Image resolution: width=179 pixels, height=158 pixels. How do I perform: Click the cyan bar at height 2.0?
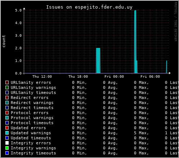pyautogui.click(x=98, y=60)
